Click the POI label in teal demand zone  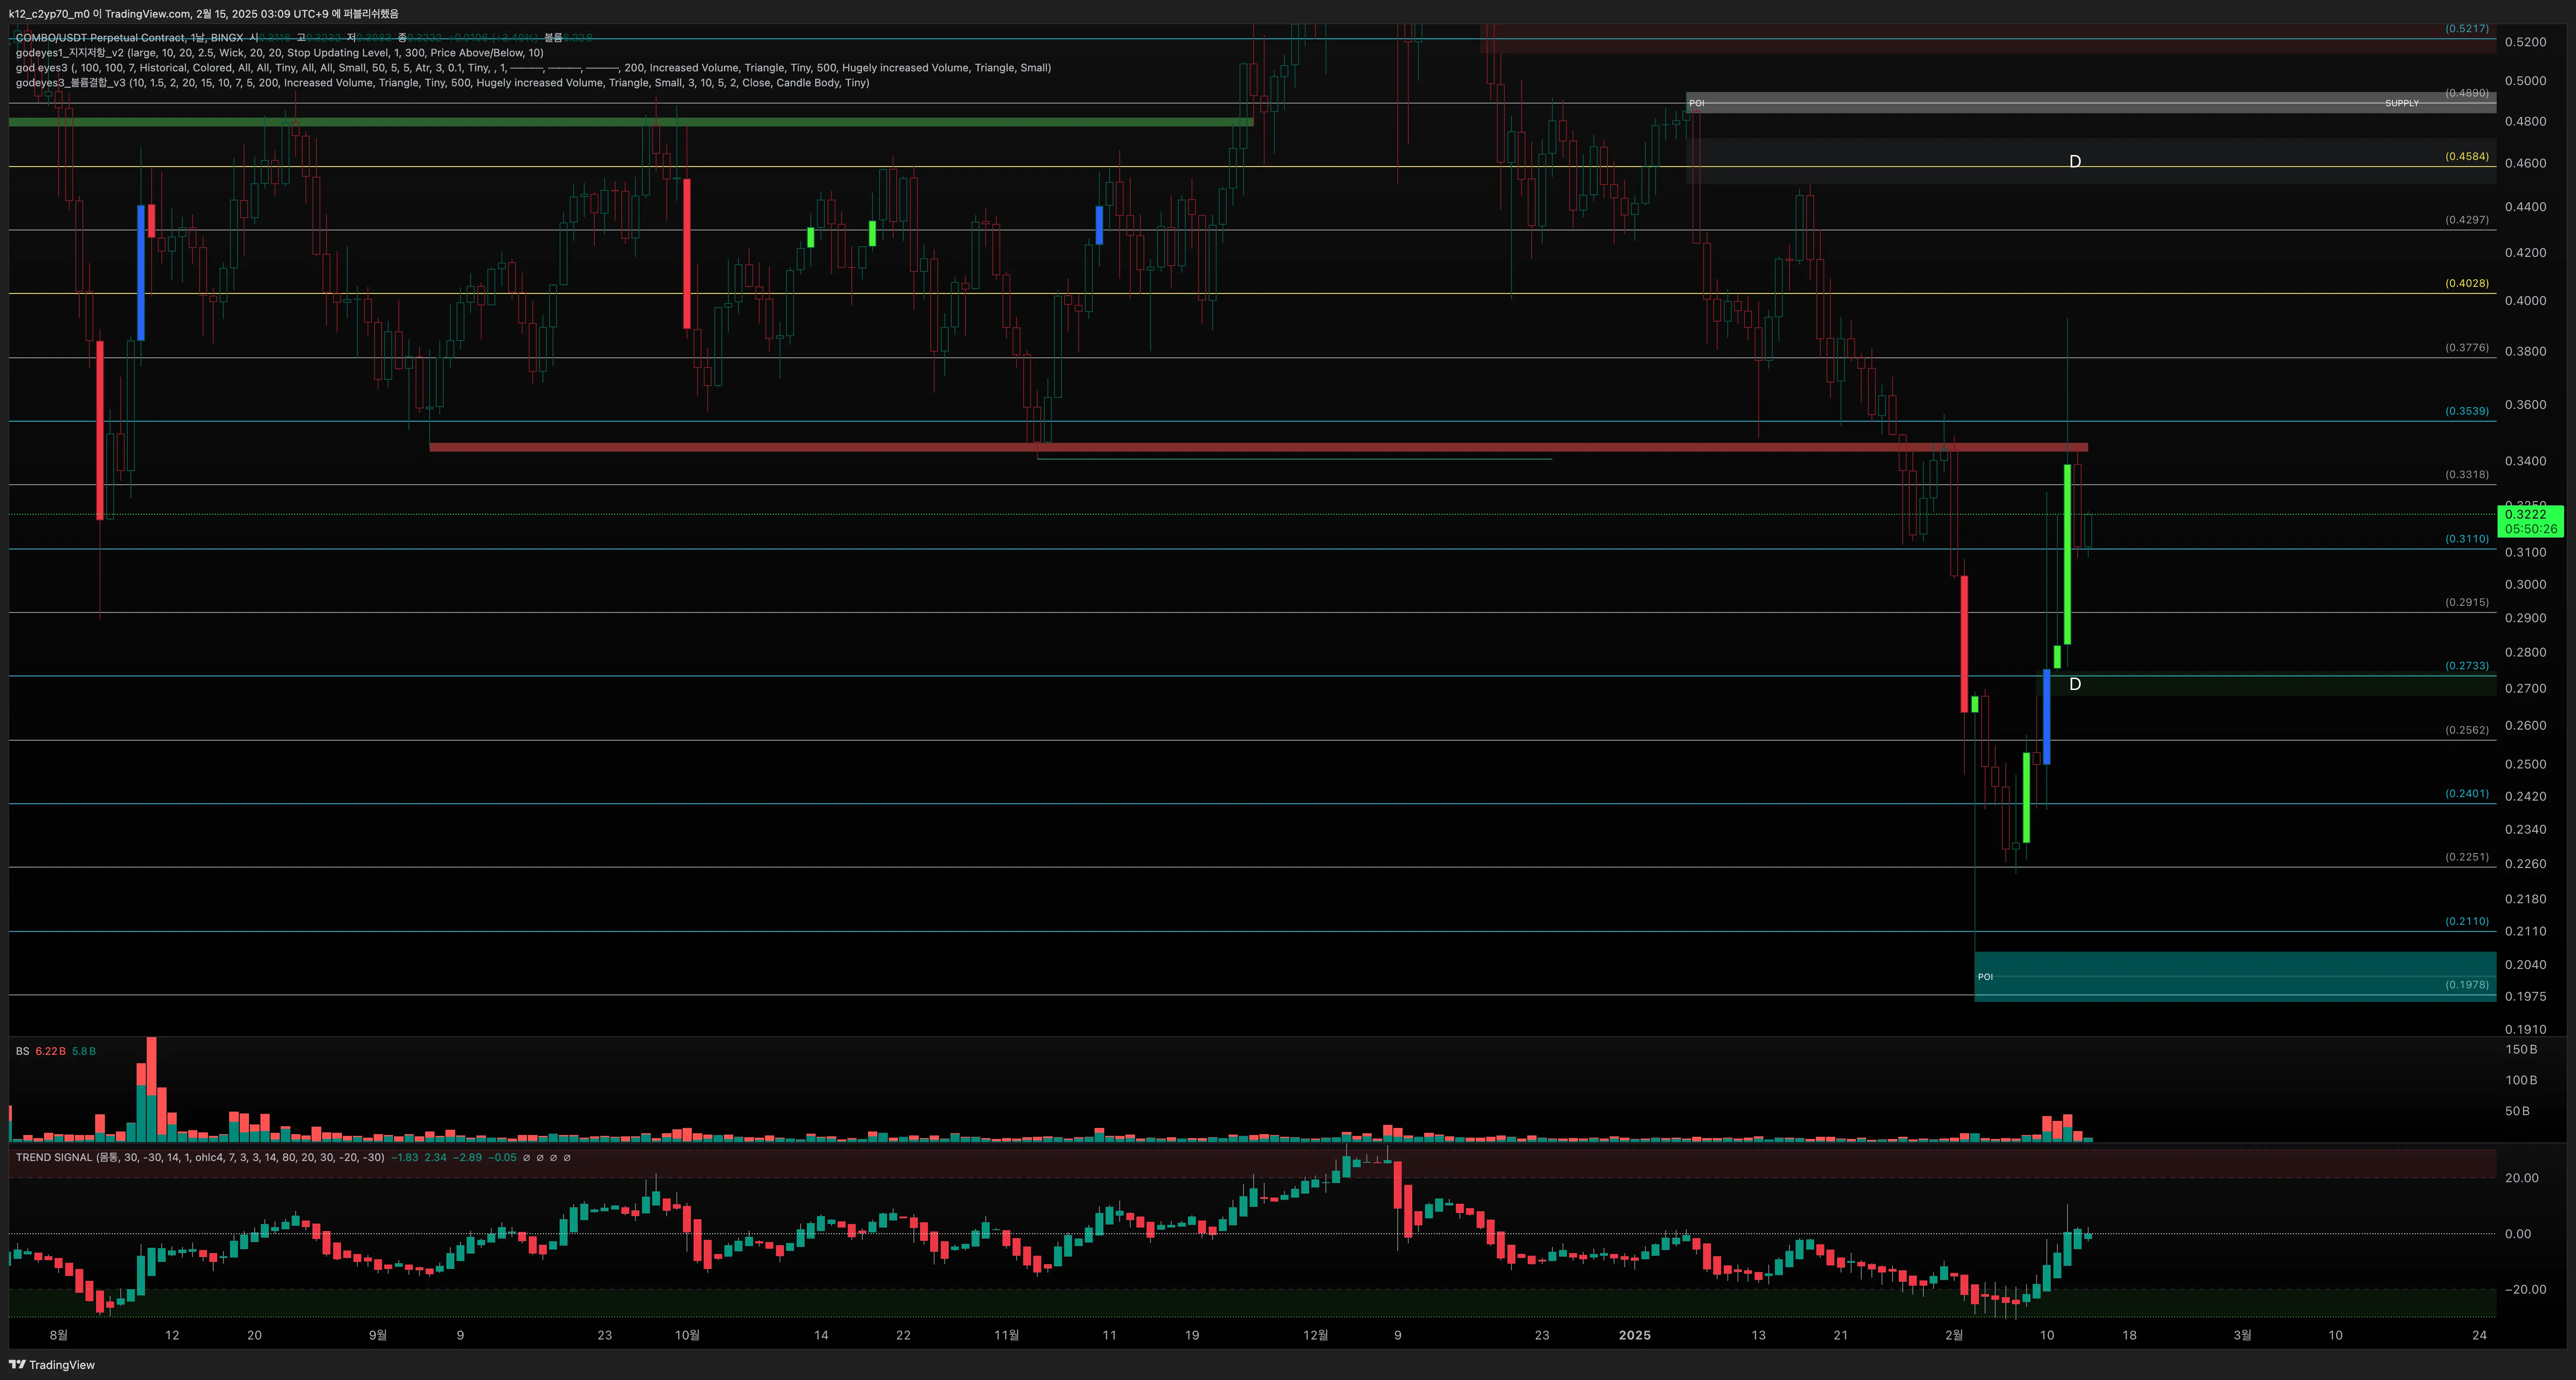[x=1985, y=977]
